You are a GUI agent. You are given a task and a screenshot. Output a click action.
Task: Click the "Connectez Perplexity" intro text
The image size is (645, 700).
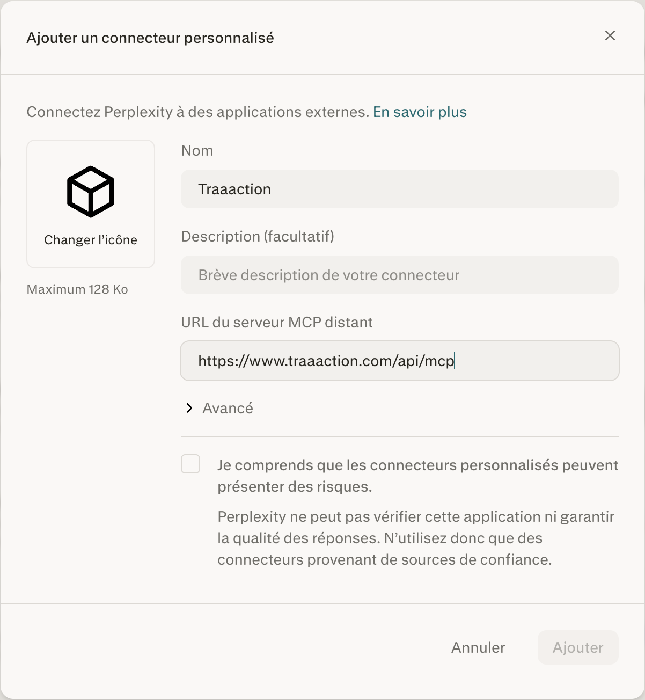[197, 112]
